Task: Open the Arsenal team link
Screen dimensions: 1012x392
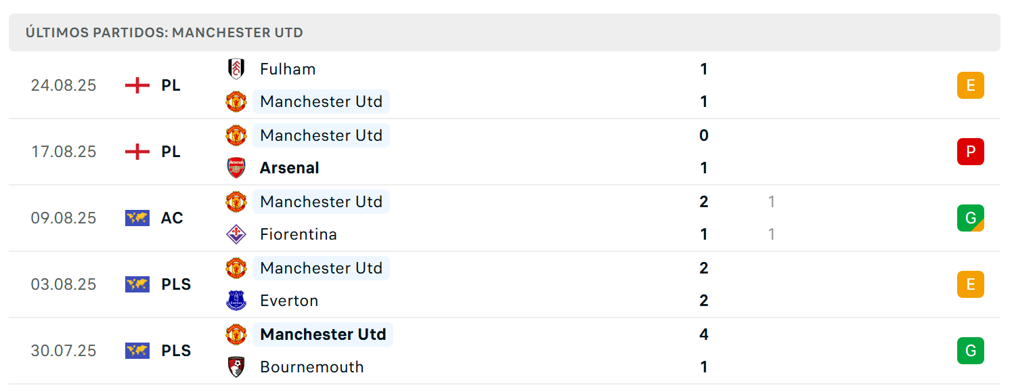Action: [x=290, y=168]
